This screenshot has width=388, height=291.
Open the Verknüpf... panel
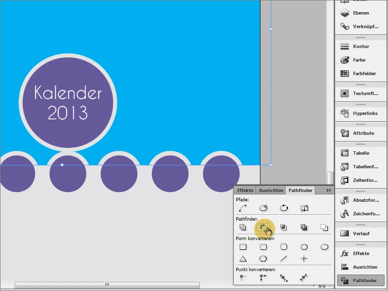point(360,27)
